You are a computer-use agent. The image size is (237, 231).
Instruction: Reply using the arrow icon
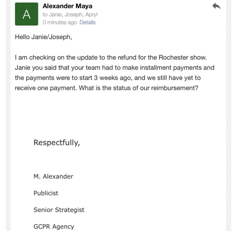[x=216, y=6]
